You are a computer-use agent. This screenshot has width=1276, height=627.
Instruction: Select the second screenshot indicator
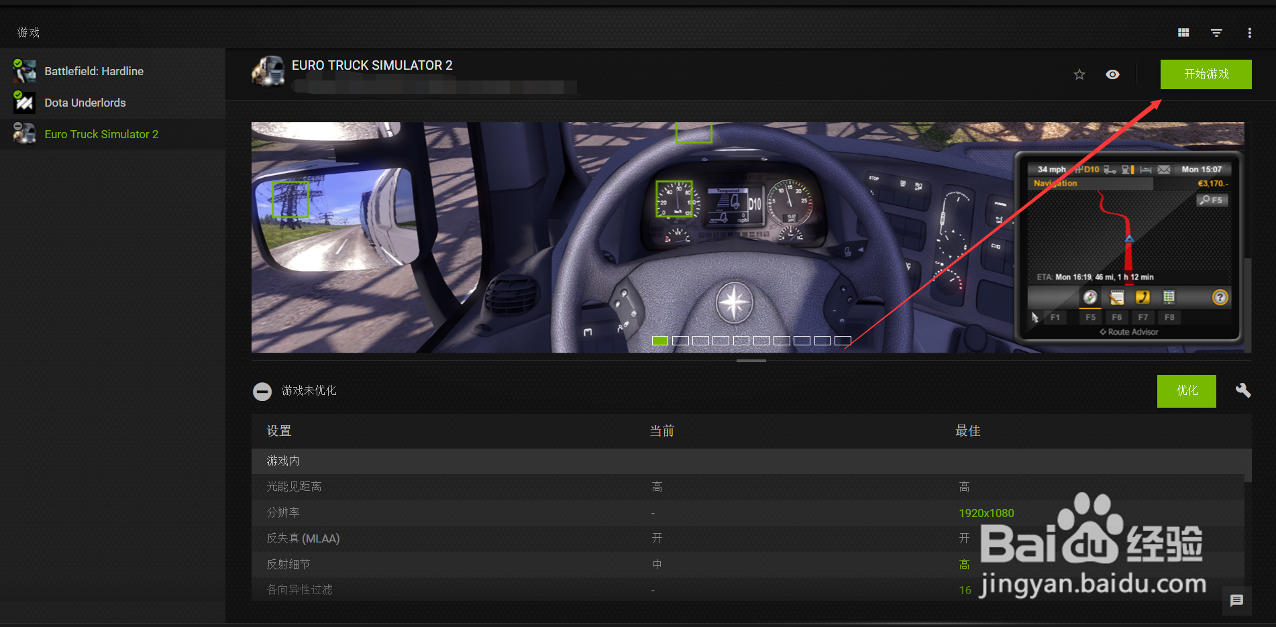tap(680, 341)
